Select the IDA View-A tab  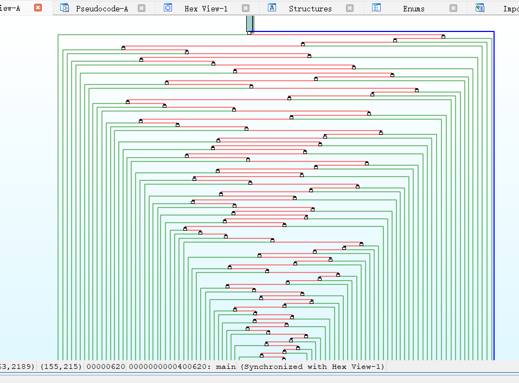pyautogui.click(x=11, y=9)
